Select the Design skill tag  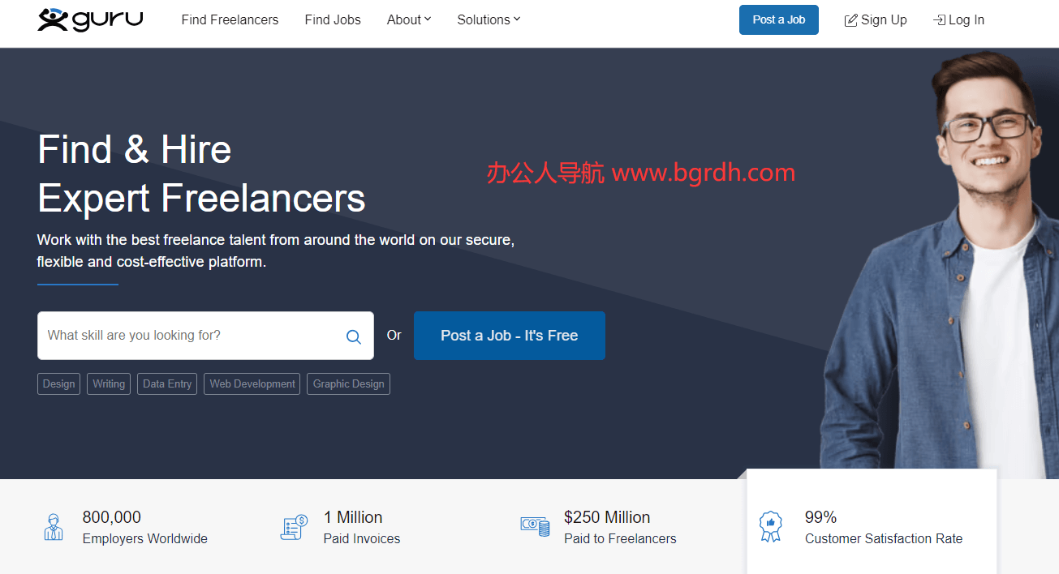tap(58, 384)
